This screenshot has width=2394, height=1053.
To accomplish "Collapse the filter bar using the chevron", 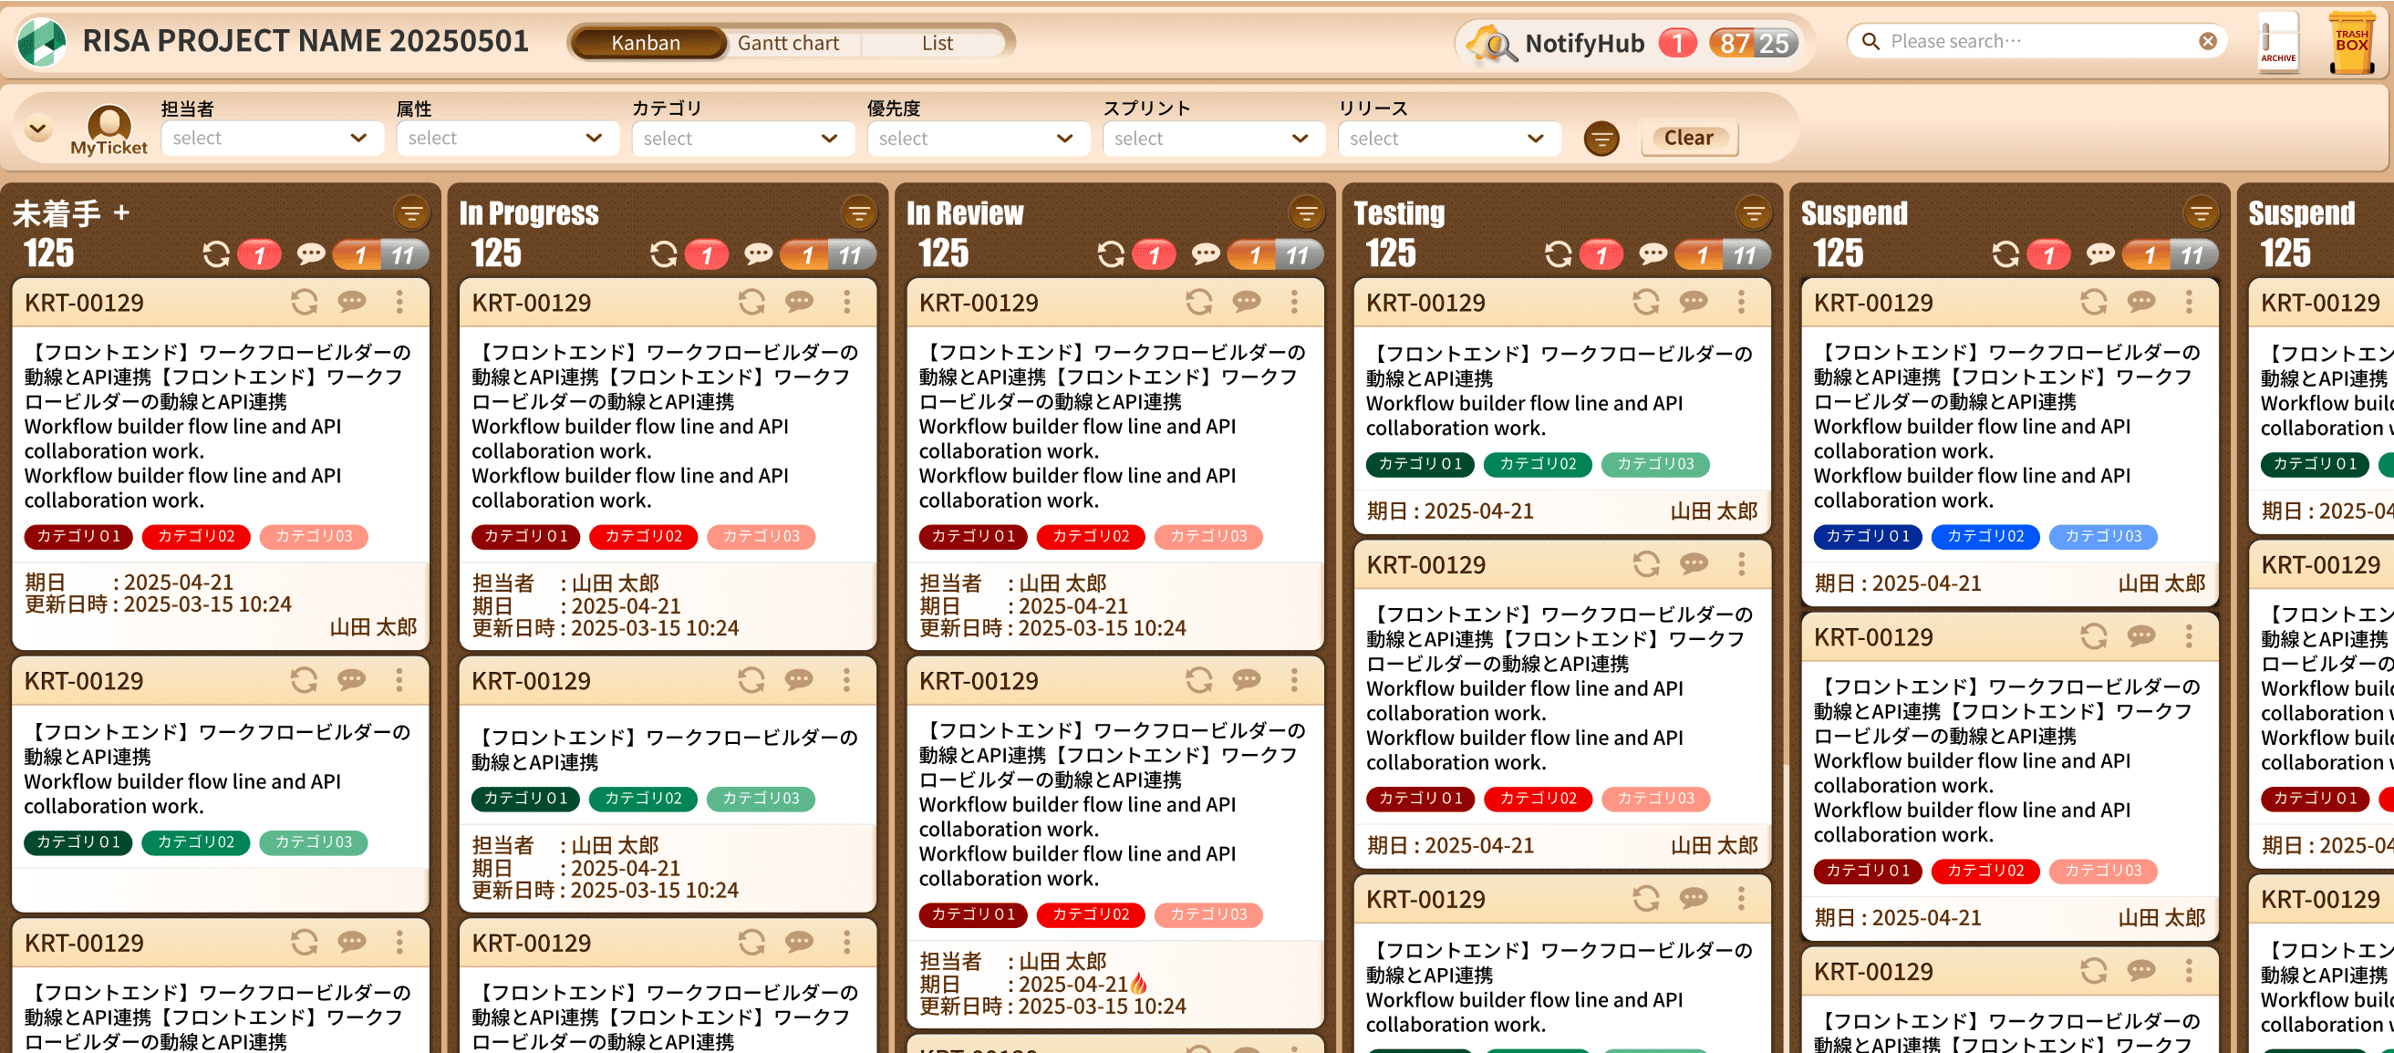I will [38, 129].
